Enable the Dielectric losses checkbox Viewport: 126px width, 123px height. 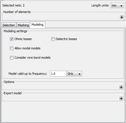coord(53,39)
